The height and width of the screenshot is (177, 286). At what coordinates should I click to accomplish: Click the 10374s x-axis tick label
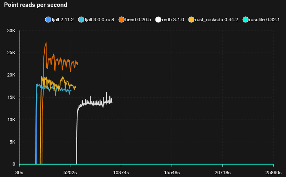pos(121,172)
